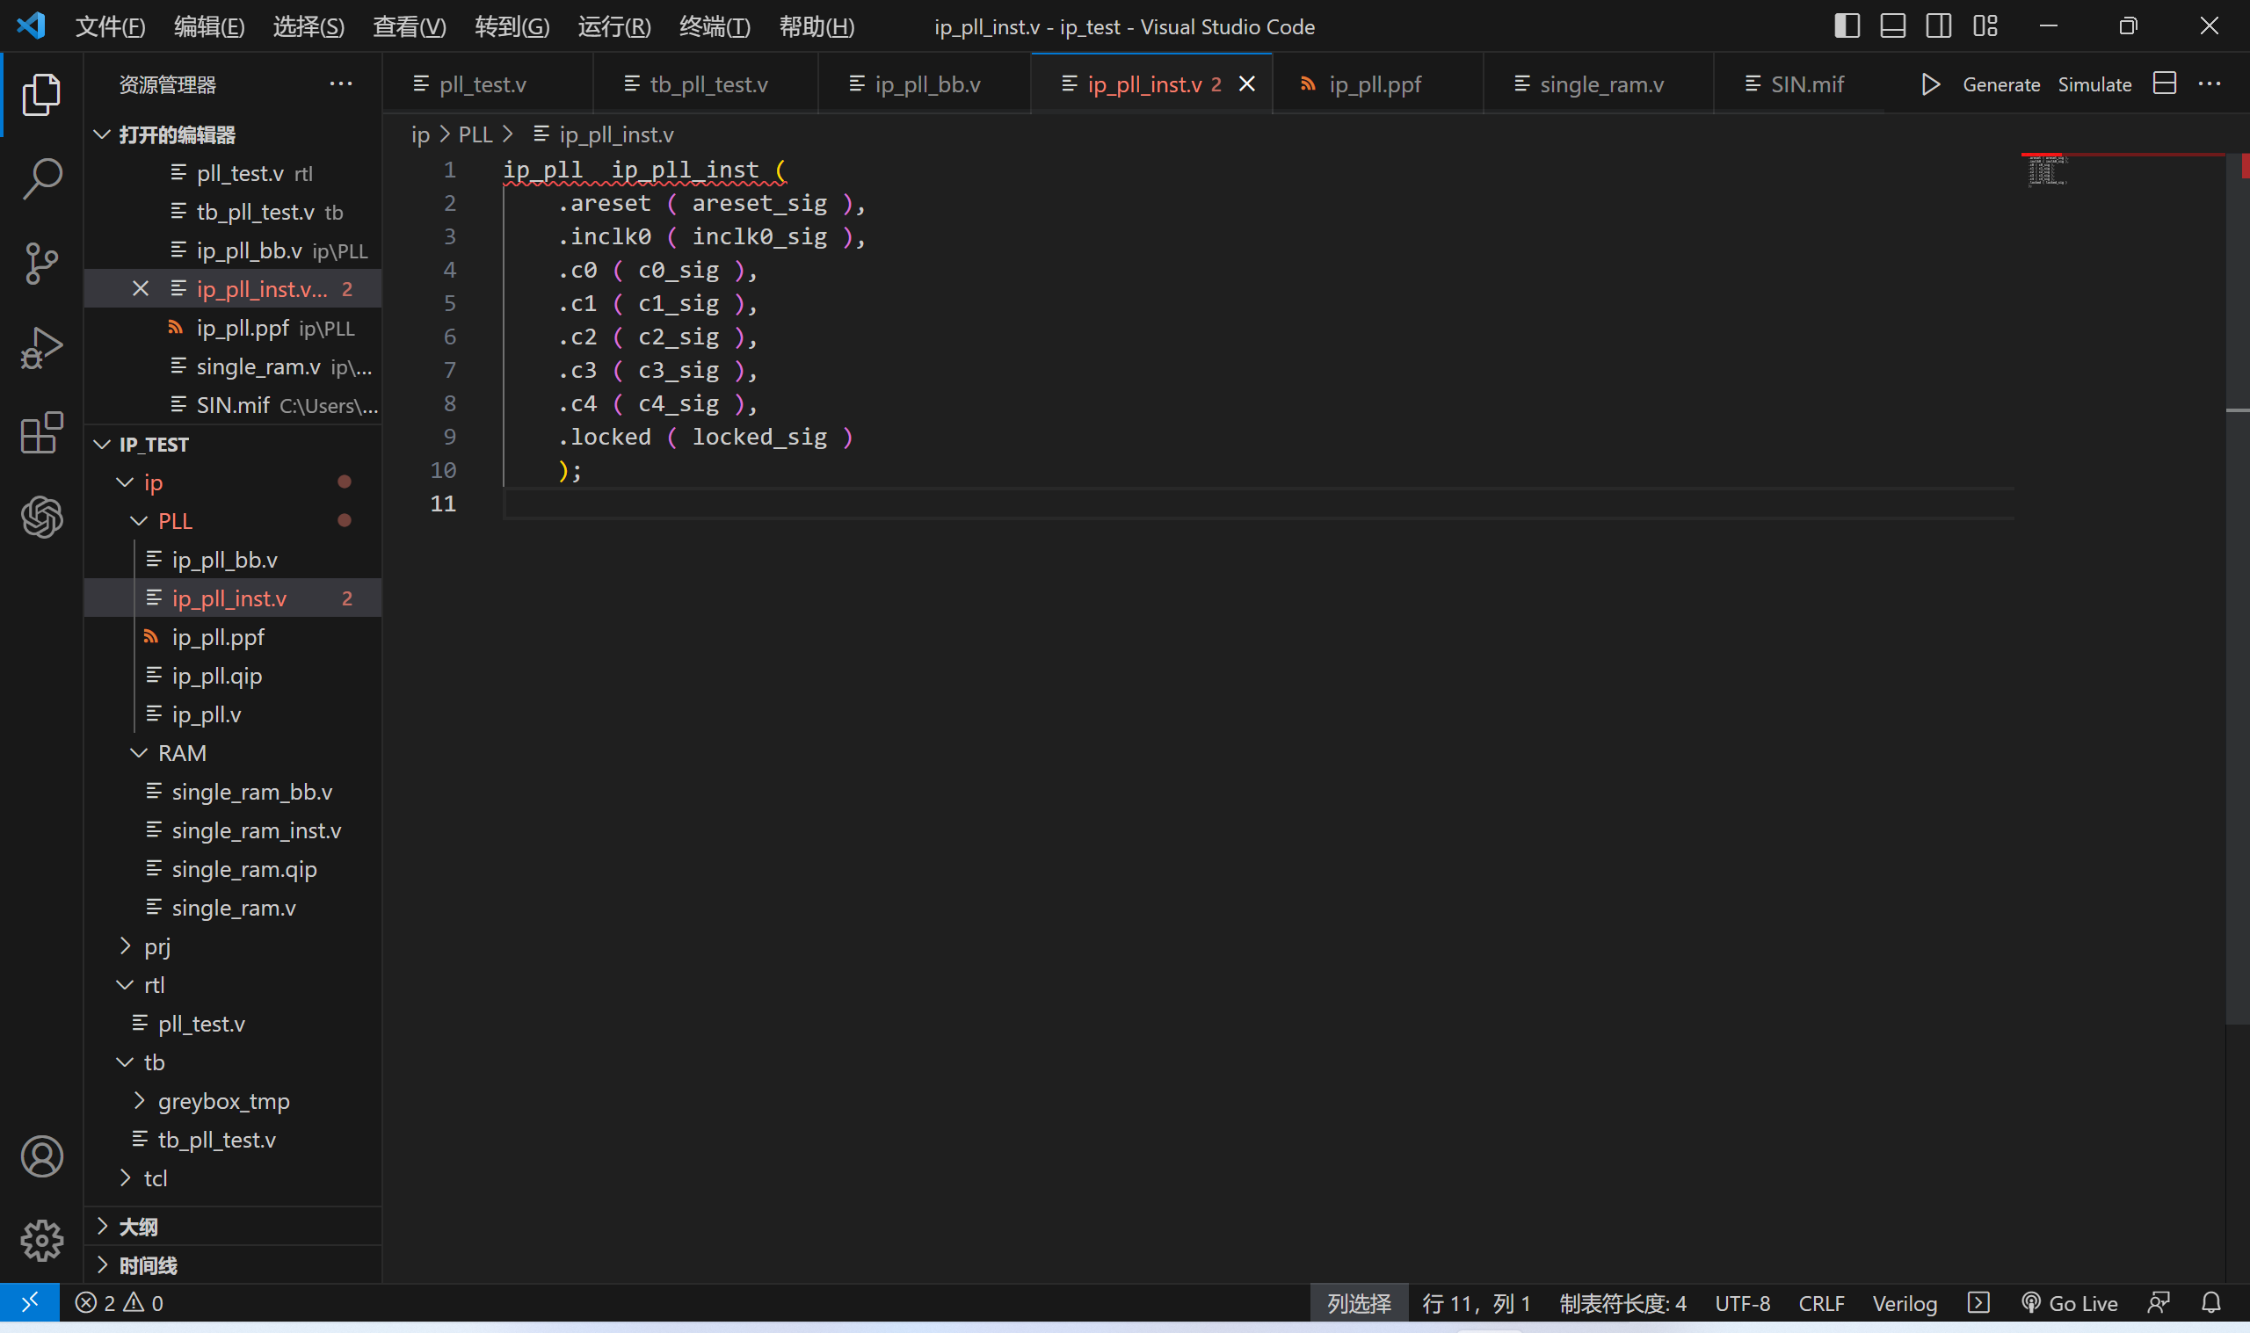This screenshot has width=2250, height=1333.
Task: Click the notifications bell in status bar
Action: point(2211,1302)
